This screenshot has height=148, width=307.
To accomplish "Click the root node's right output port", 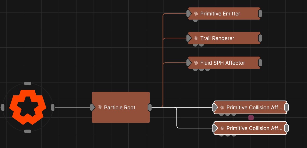I will (53, 107).
